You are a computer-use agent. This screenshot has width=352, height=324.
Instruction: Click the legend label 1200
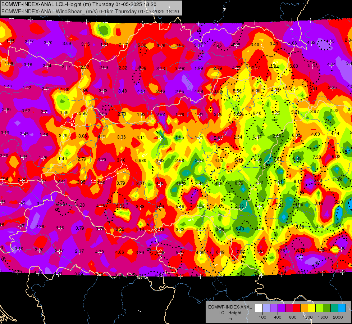[307, 317]
